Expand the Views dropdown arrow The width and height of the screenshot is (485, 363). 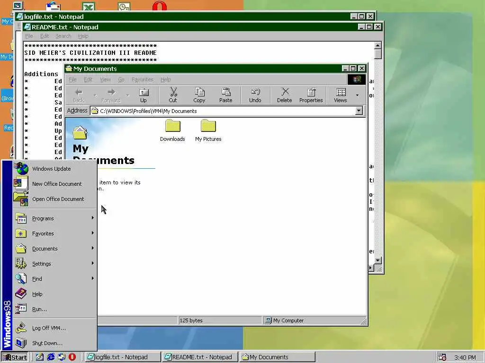tap(357, 95)
